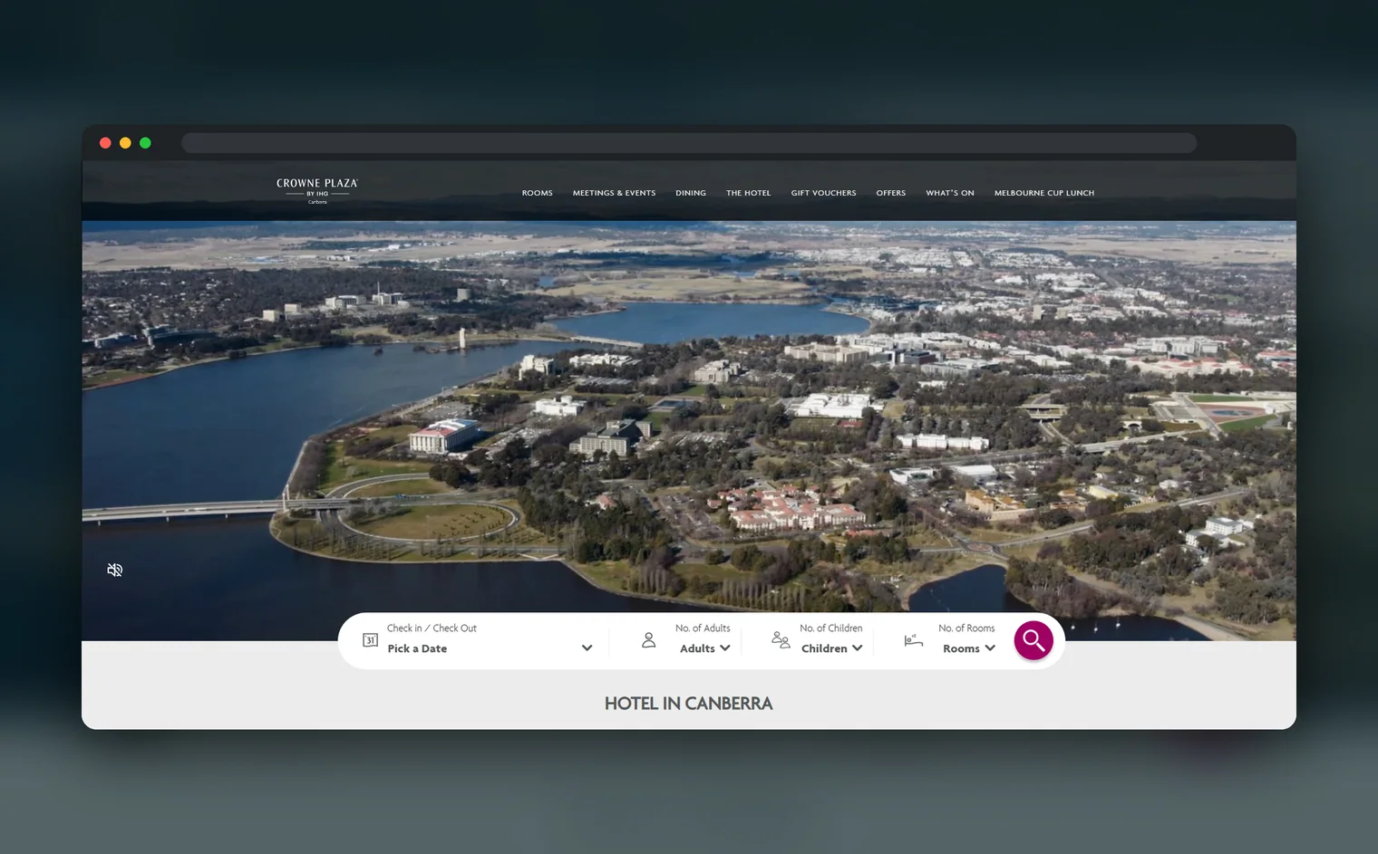
Task: Open Melbourne Cup Lunch link
Action: (1044, 193)
